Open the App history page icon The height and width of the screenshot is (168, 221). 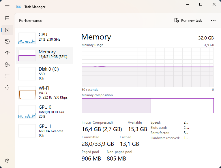(7, 41)
